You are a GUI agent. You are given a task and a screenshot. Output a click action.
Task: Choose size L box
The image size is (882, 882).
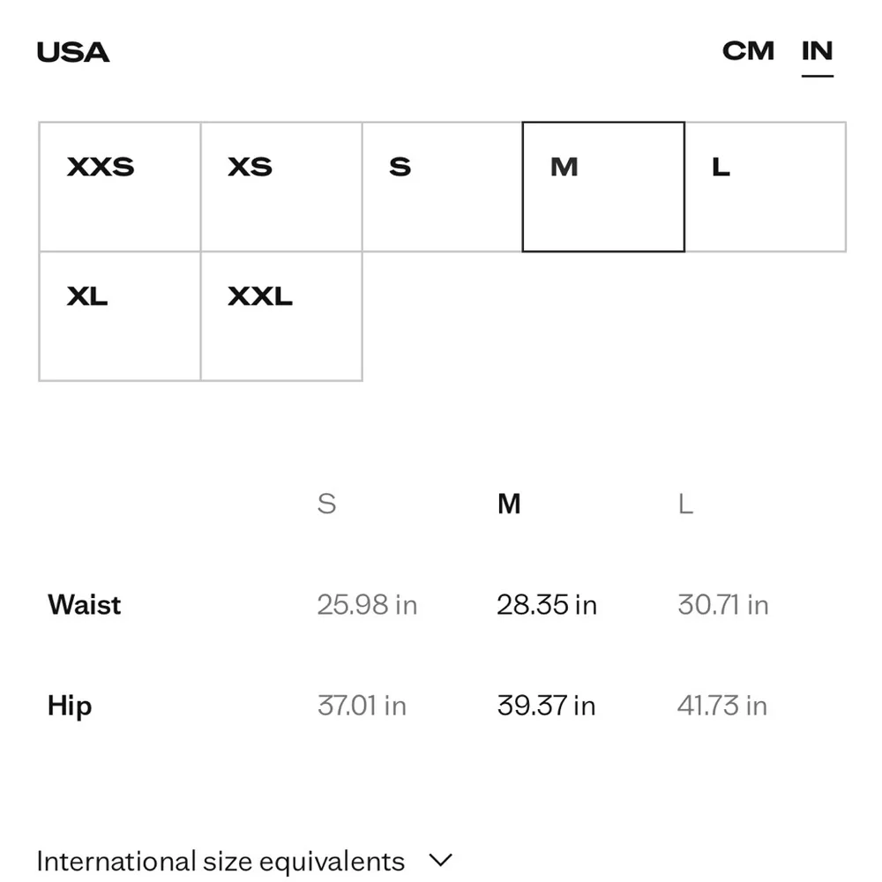click(765, 187)
